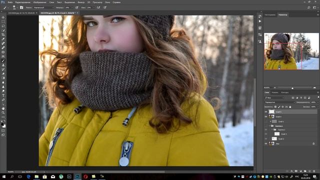This screenshot has width=320, height=180.
Task: Switch to the Каналы tab
Action: (275, 92)
